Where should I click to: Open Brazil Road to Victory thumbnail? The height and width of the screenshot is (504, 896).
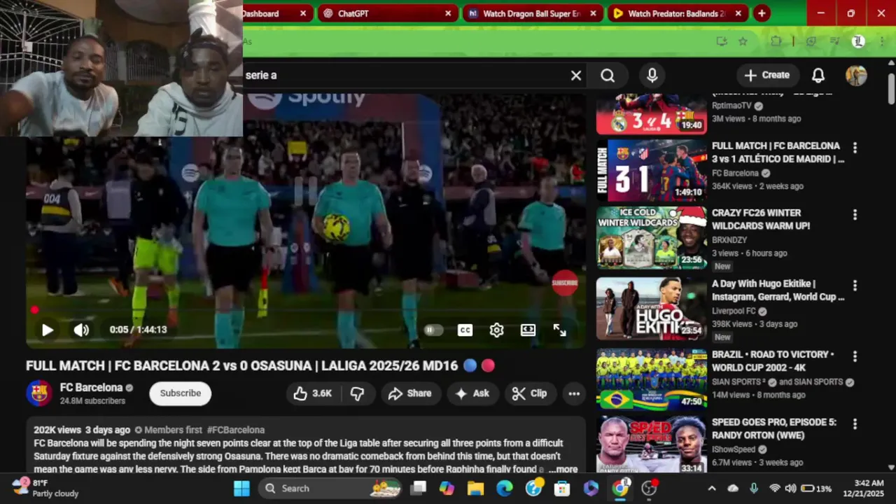coord(652,379)
